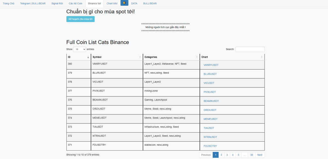Screen dimensions: 328x159
Task: Open the BULL/BEAR tab
Action: (150, 4)
